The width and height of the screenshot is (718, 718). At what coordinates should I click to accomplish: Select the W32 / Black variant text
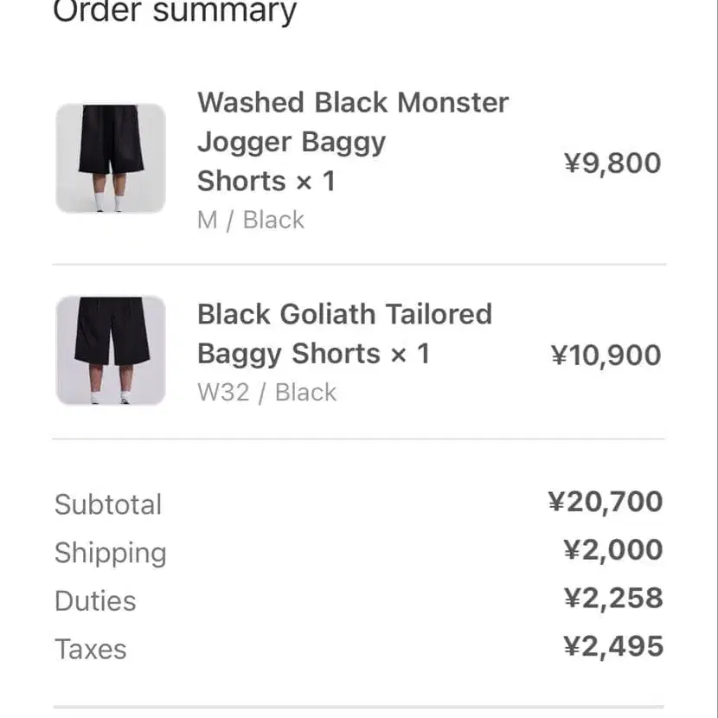[266, 392]
